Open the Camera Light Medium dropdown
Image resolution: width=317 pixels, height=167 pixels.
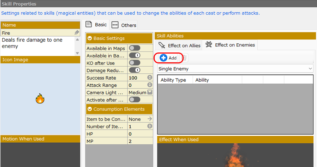coord(150,92)
